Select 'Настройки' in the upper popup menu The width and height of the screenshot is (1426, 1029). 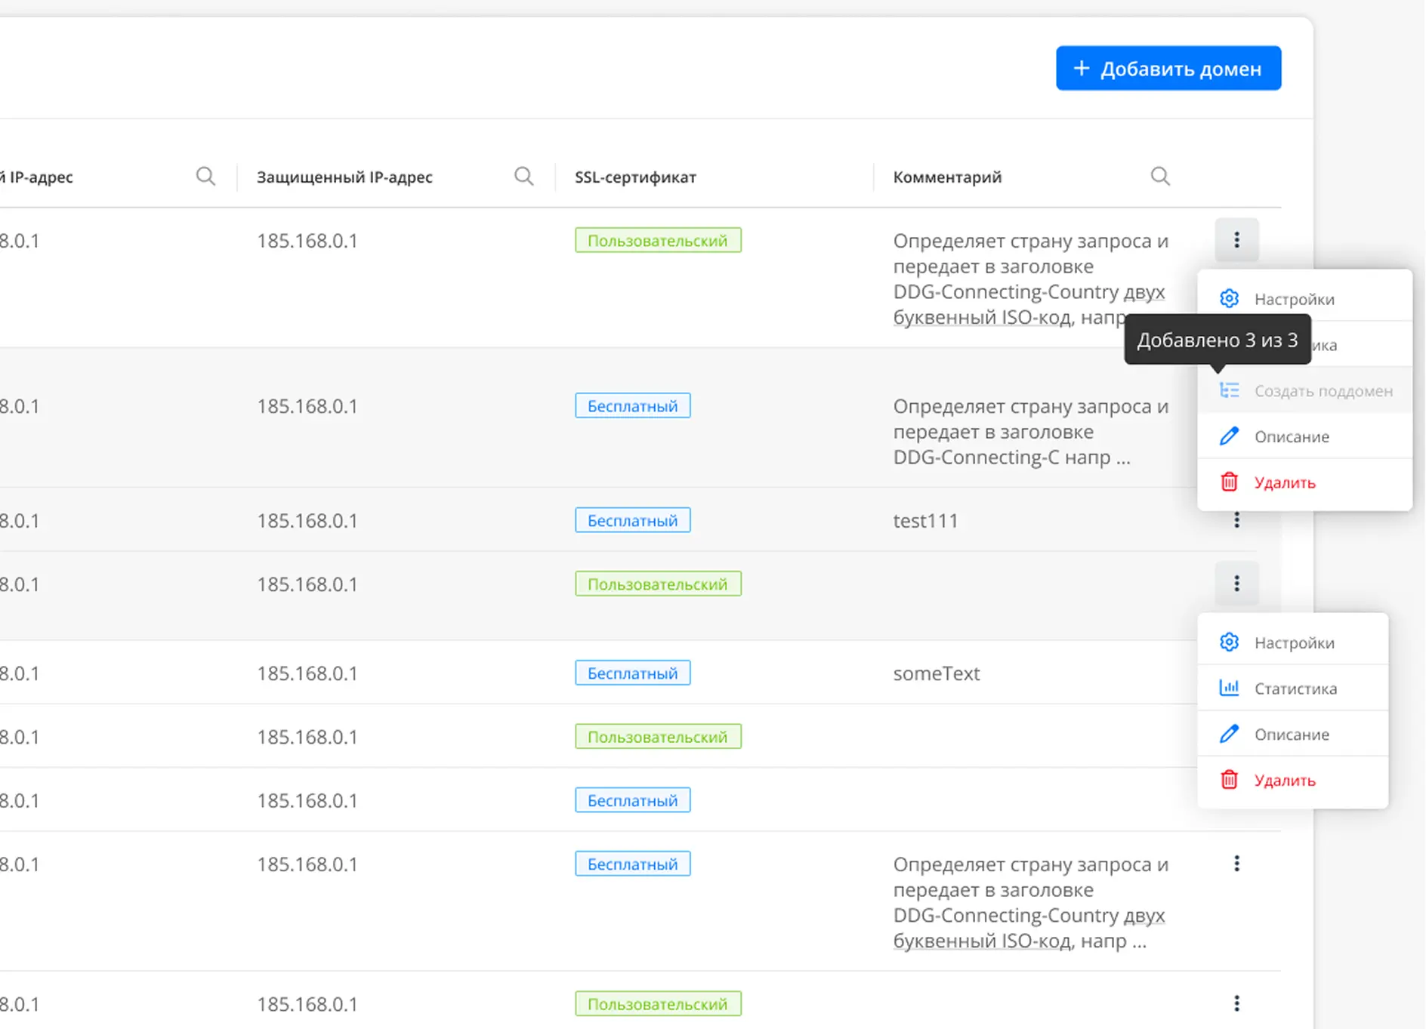coord(1304,299)
